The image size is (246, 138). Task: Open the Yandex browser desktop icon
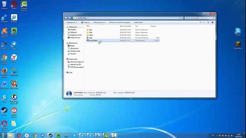coord(14,58)
